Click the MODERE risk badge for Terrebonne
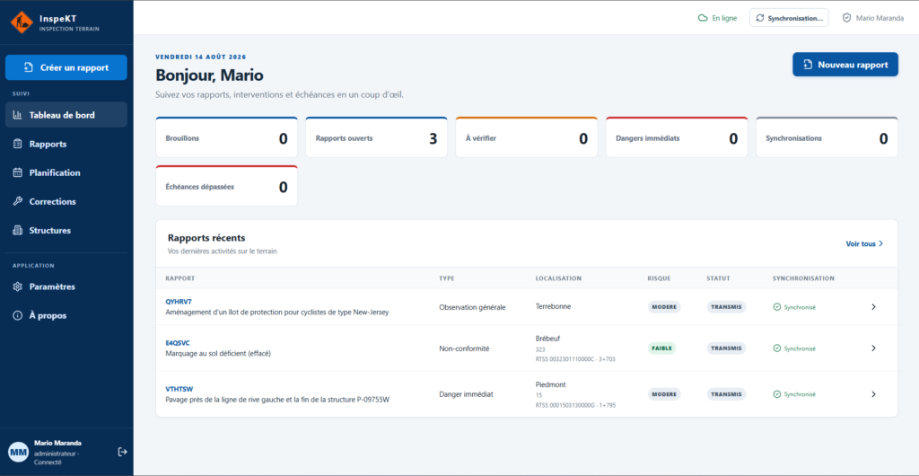The height and width of the screenshot is (476, 919). 664,306
